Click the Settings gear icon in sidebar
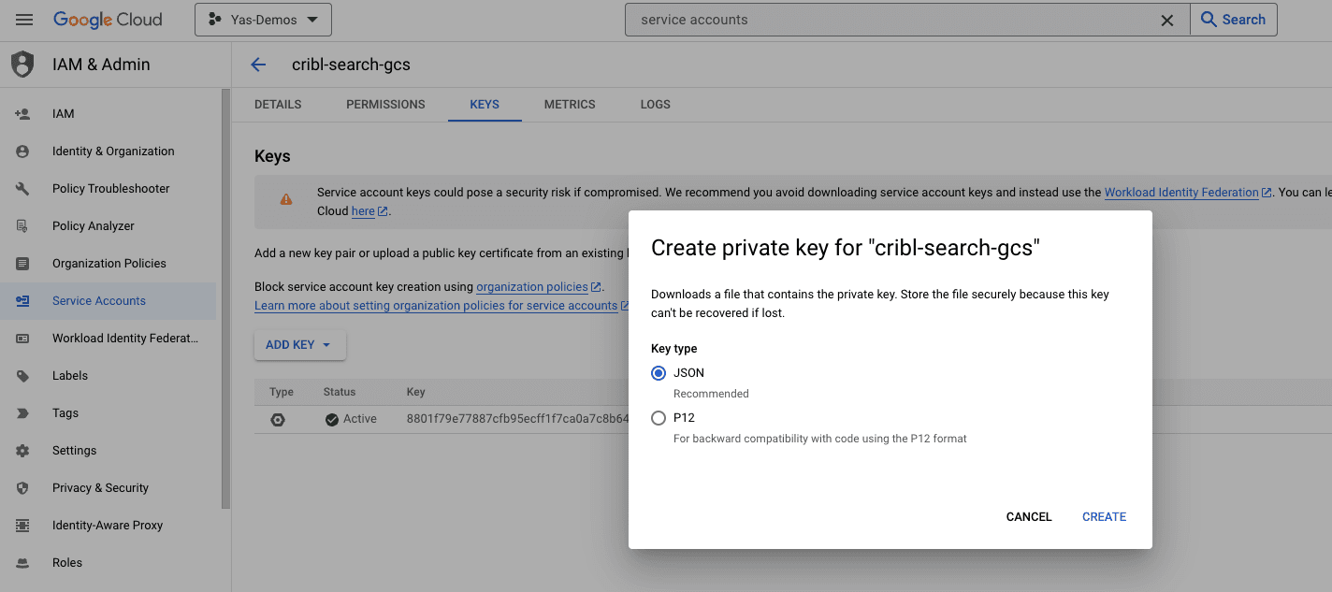Screen dimensions: 1332x592 click(22, 451)
